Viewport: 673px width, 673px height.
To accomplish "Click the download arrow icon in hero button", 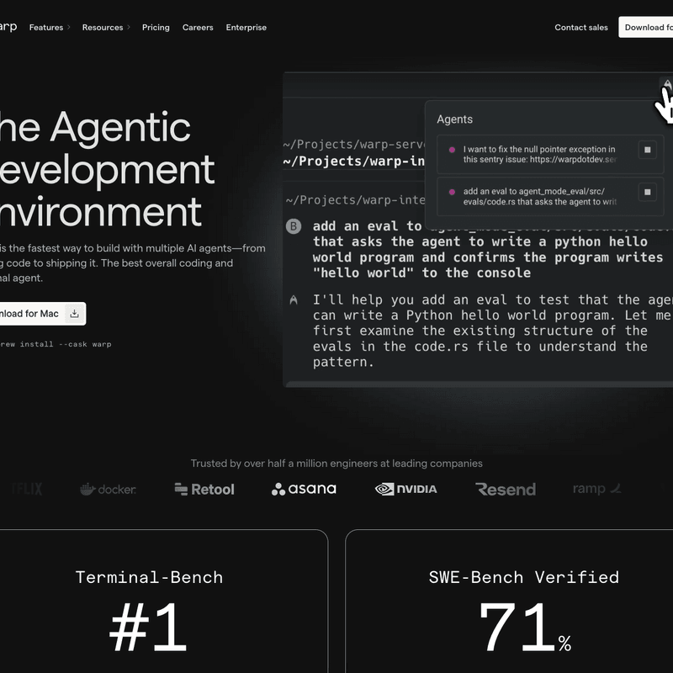I will coord(74,314).
